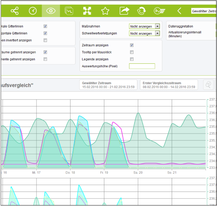Click the export arrow icon
The width and height of the screenshot is (217, 206).
point(124,11)
